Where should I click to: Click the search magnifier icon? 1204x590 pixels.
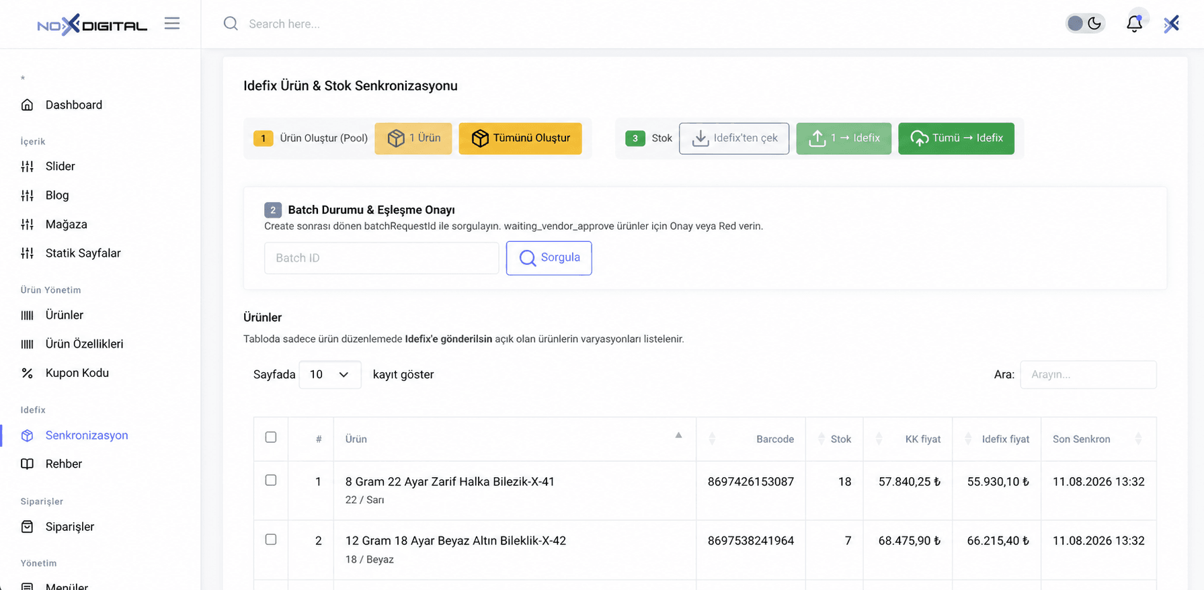231,24
